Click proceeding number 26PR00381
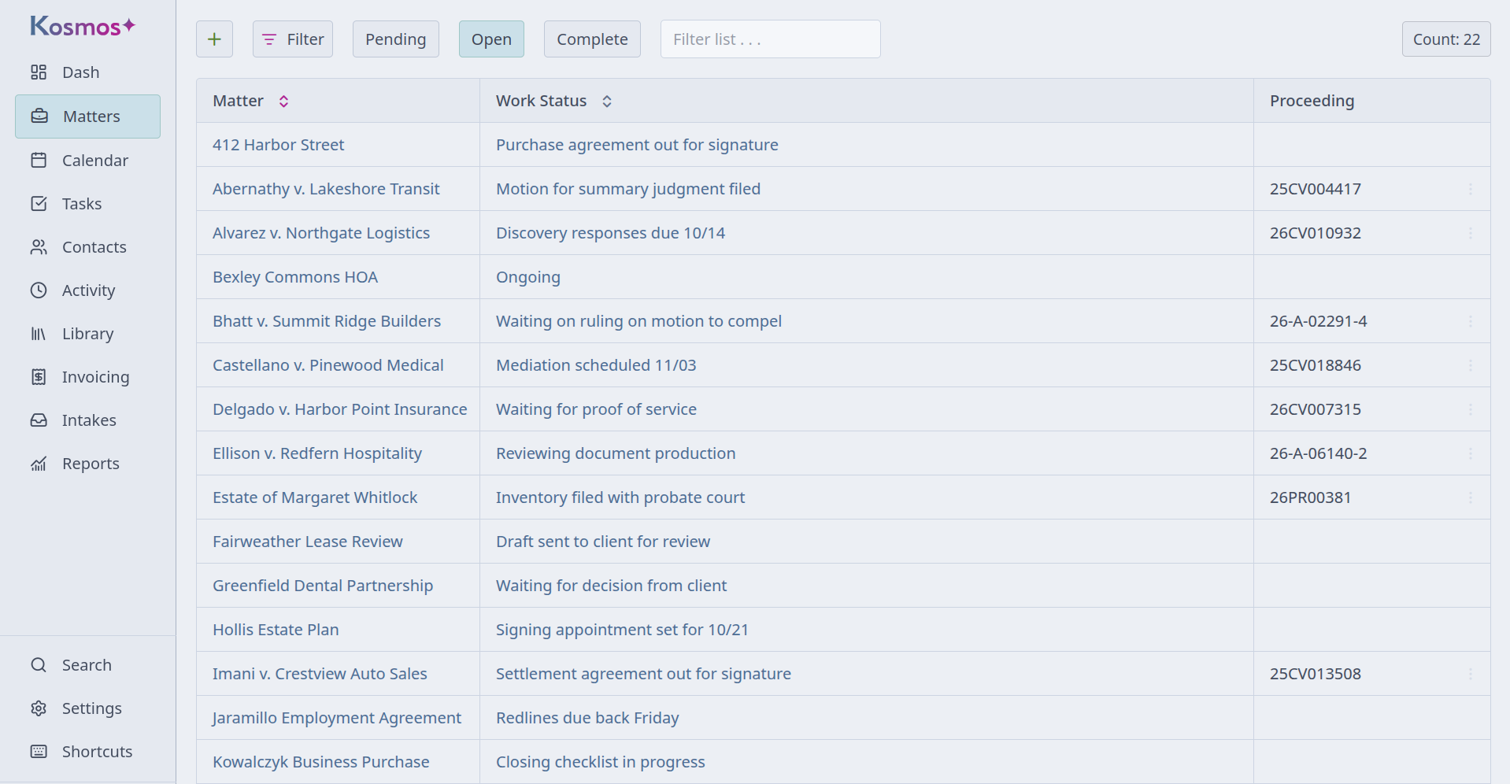Image resolution: width=1510 pixels, height=784 pixels. pos(1310,497)
